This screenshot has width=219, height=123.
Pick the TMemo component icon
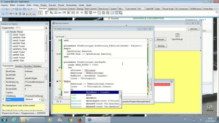(69, 13)
